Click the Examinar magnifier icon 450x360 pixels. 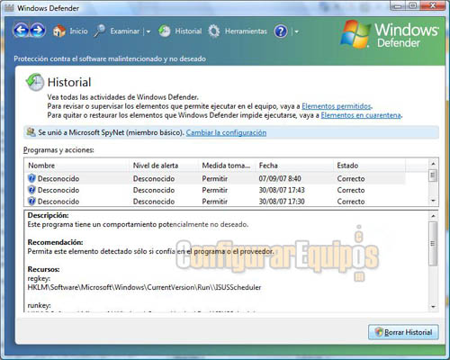[x=100, y=31]
